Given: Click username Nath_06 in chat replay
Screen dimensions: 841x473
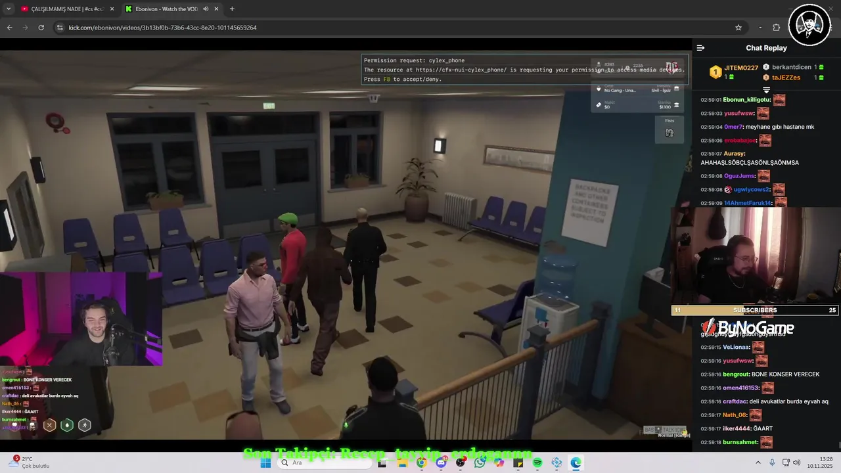Looking at the screenshot, I should point(735,415).
